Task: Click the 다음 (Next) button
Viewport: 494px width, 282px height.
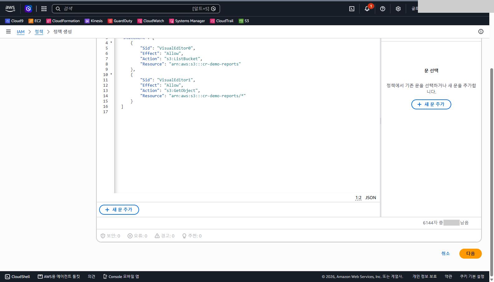Action: (x=471, y=254)
